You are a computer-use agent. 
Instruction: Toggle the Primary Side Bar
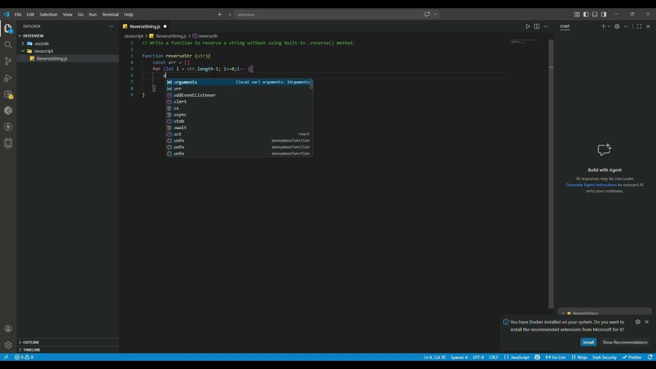[586, 14]
